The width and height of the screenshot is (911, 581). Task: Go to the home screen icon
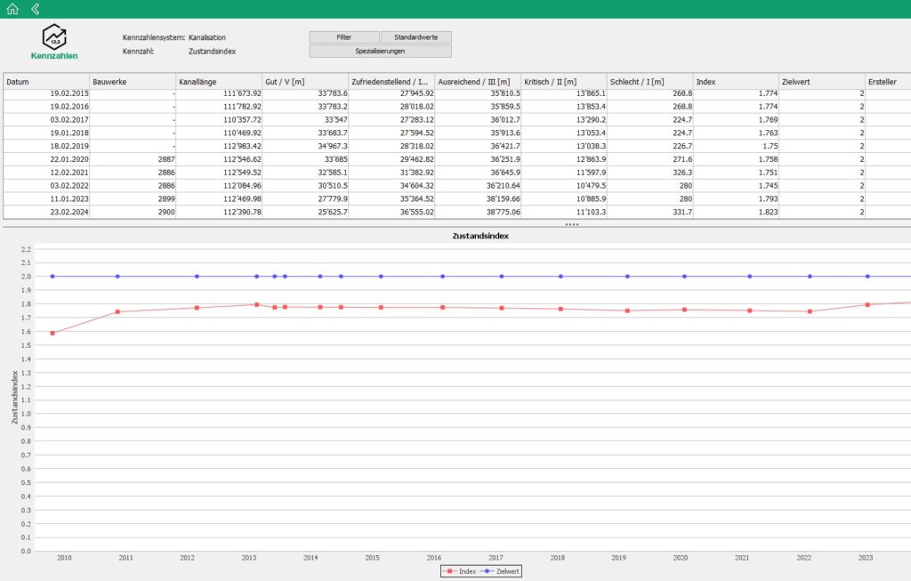click(12, 9)
